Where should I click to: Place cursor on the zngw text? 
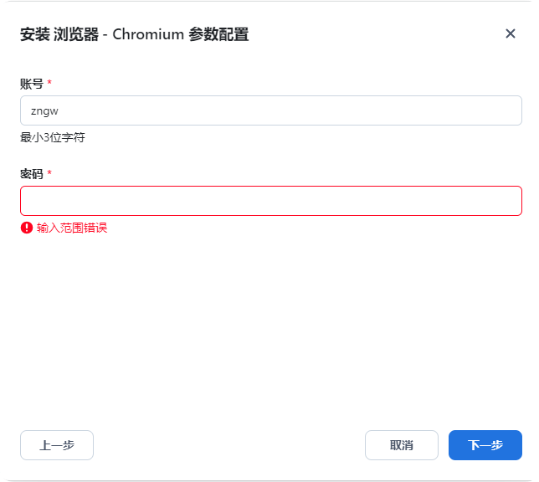(44, 110)
